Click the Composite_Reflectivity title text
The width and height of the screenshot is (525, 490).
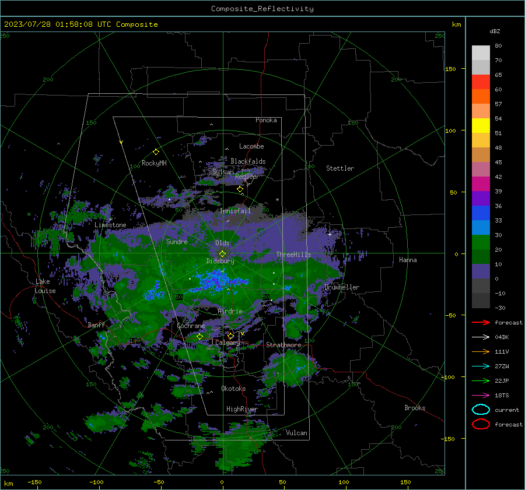point(262,9)
